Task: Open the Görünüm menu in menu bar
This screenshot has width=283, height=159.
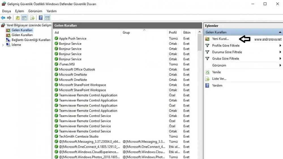Action: (x=35, y=11)
